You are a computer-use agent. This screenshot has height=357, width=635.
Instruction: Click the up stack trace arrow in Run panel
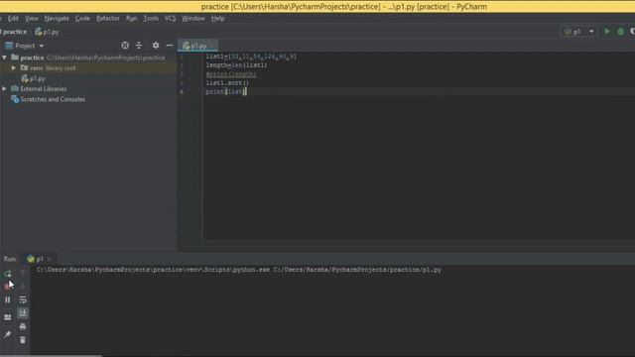pyautogui.click(x=23, y=274)
